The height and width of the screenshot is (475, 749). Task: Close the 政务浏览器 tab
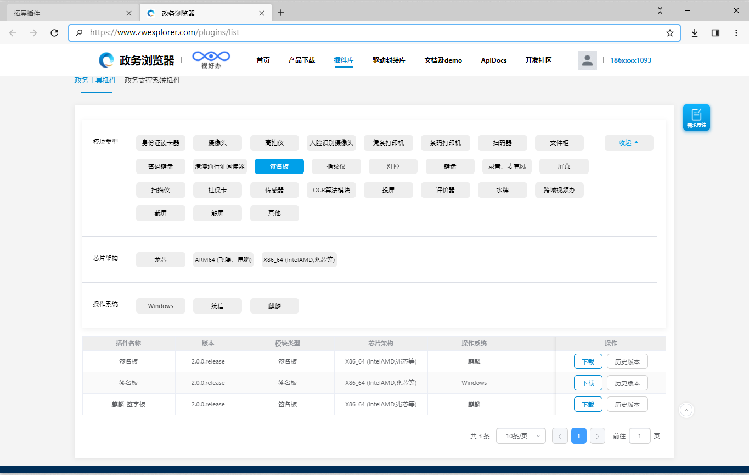pos(262,13)
